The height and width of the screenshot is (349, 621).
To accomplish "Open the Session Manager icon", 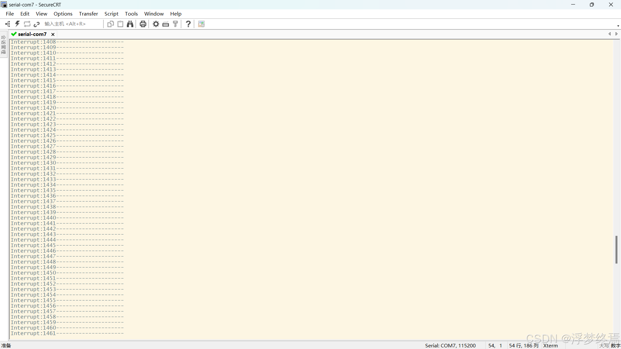I will click(x=7, y=24).
